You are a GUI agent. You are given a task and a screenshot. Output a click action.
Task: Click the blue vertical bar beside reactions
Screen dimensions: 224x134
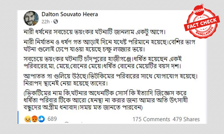[18, 117]
